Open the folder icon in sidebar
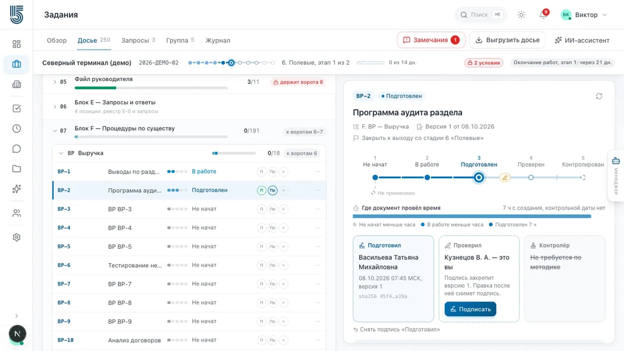This screenshot has height=351, width=624. [x=16, y=169]
